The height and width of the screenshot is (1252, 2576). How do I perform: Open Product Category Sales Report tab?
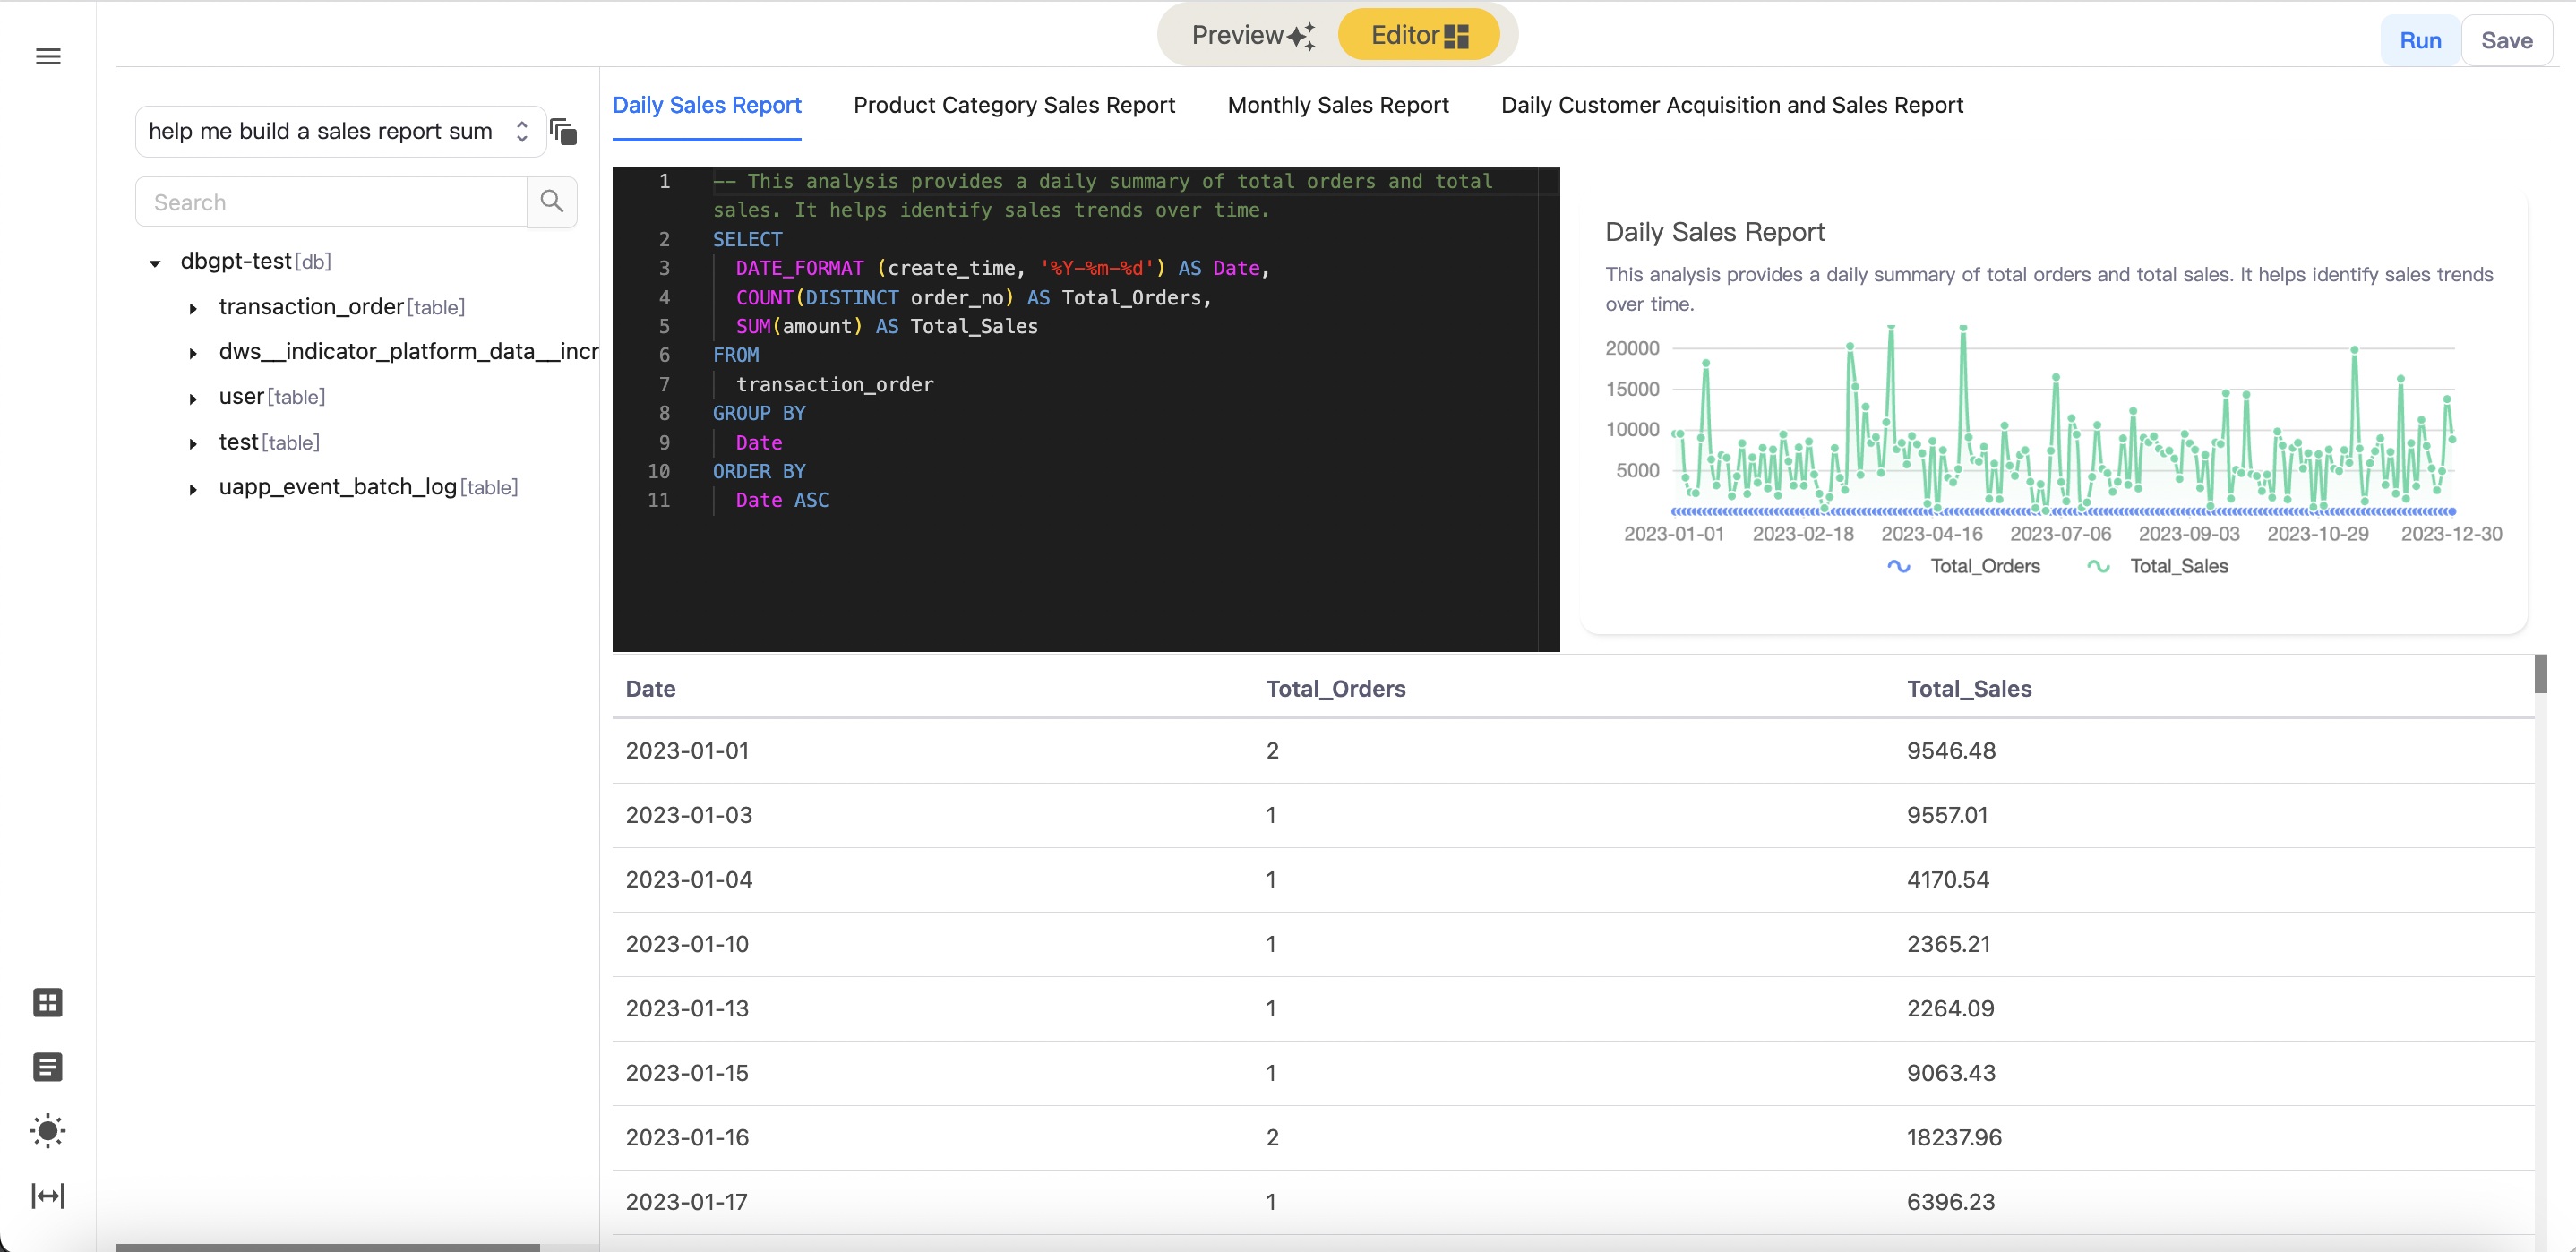click(x=1014, y=105)
